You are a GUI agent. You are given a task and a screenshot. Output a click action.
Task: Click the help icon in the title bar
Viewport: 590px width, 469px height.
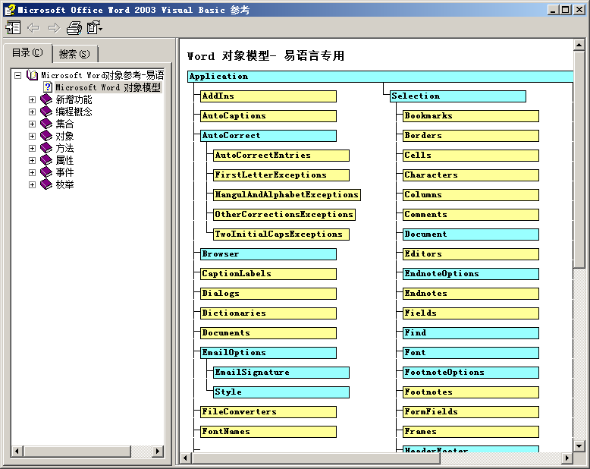point(10,10)
